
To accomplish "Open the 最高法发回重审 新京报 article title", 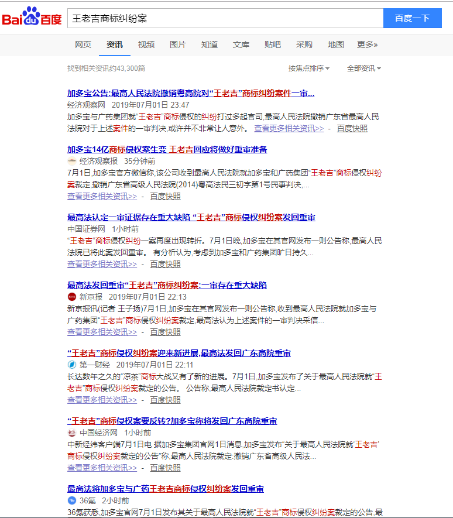I will point(167,285).
